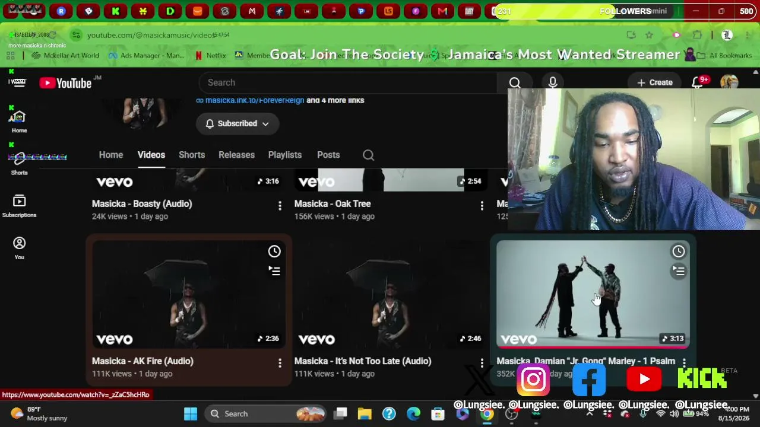Open the Masicka - Oak Tree title
Image resolution: width=760 pixels, height=427 pixels.
332,203
